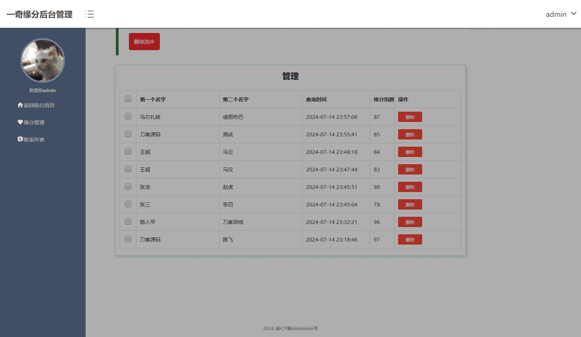
Task: Click the heart icon beside 缘分管理
Action: [x=20, y=122]
